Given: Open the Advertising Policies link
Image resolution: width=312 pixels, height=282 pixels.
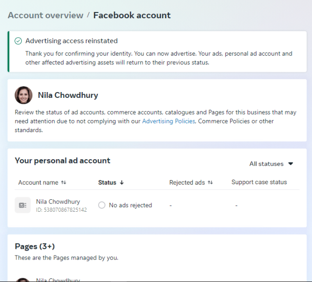Looking at the screenshot, I should [x=168, y=121].
